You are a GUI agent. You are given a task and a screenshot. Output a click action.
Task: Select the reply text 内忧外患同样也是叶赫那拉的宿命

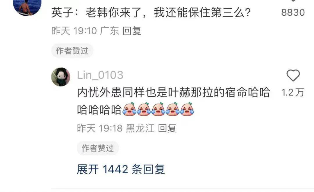tap(163, 93)
